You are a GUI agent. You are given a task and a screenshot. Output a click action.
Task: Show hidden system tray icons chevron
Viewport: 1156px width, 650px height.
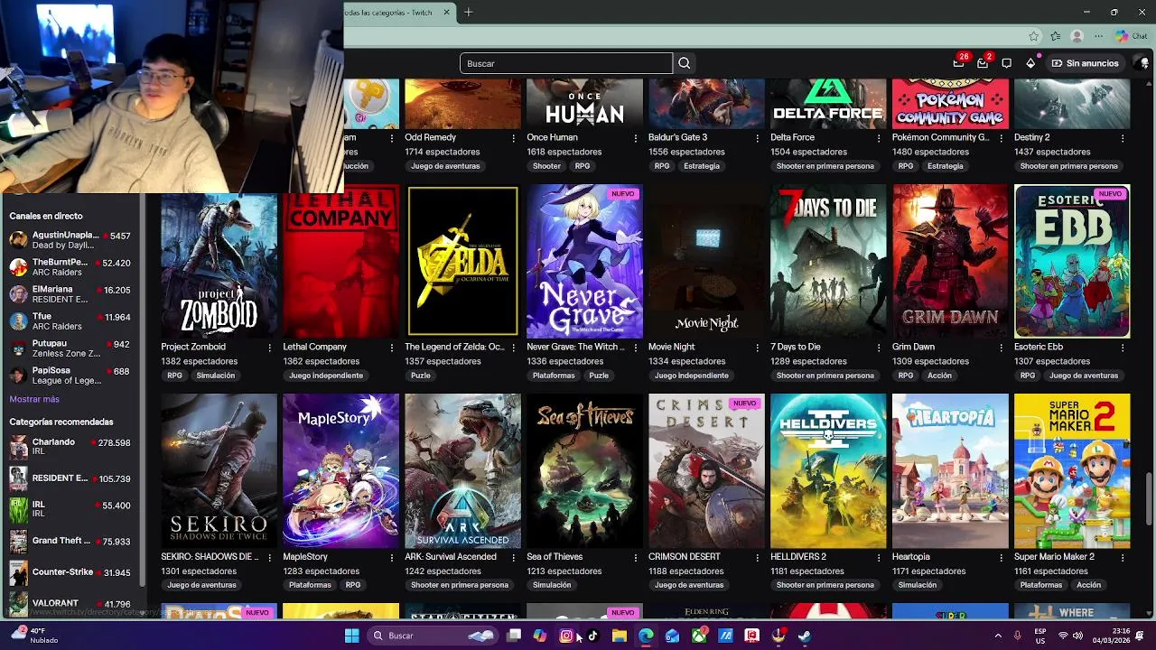click(998, 636)
